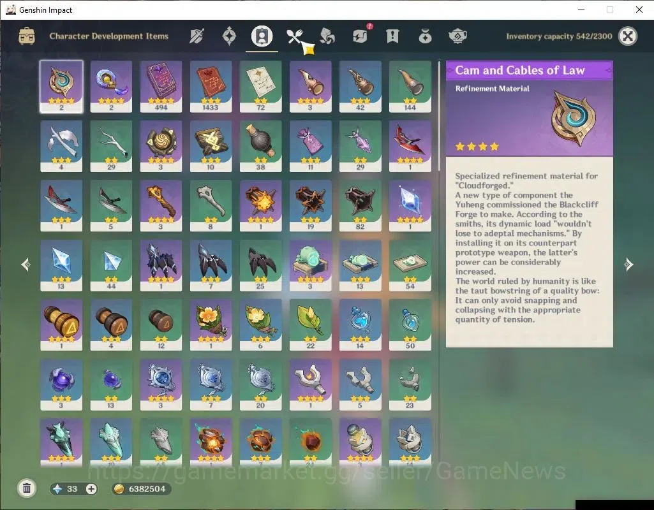
Task: Open the Weapons inventory tab
Action: pos(197,36)
